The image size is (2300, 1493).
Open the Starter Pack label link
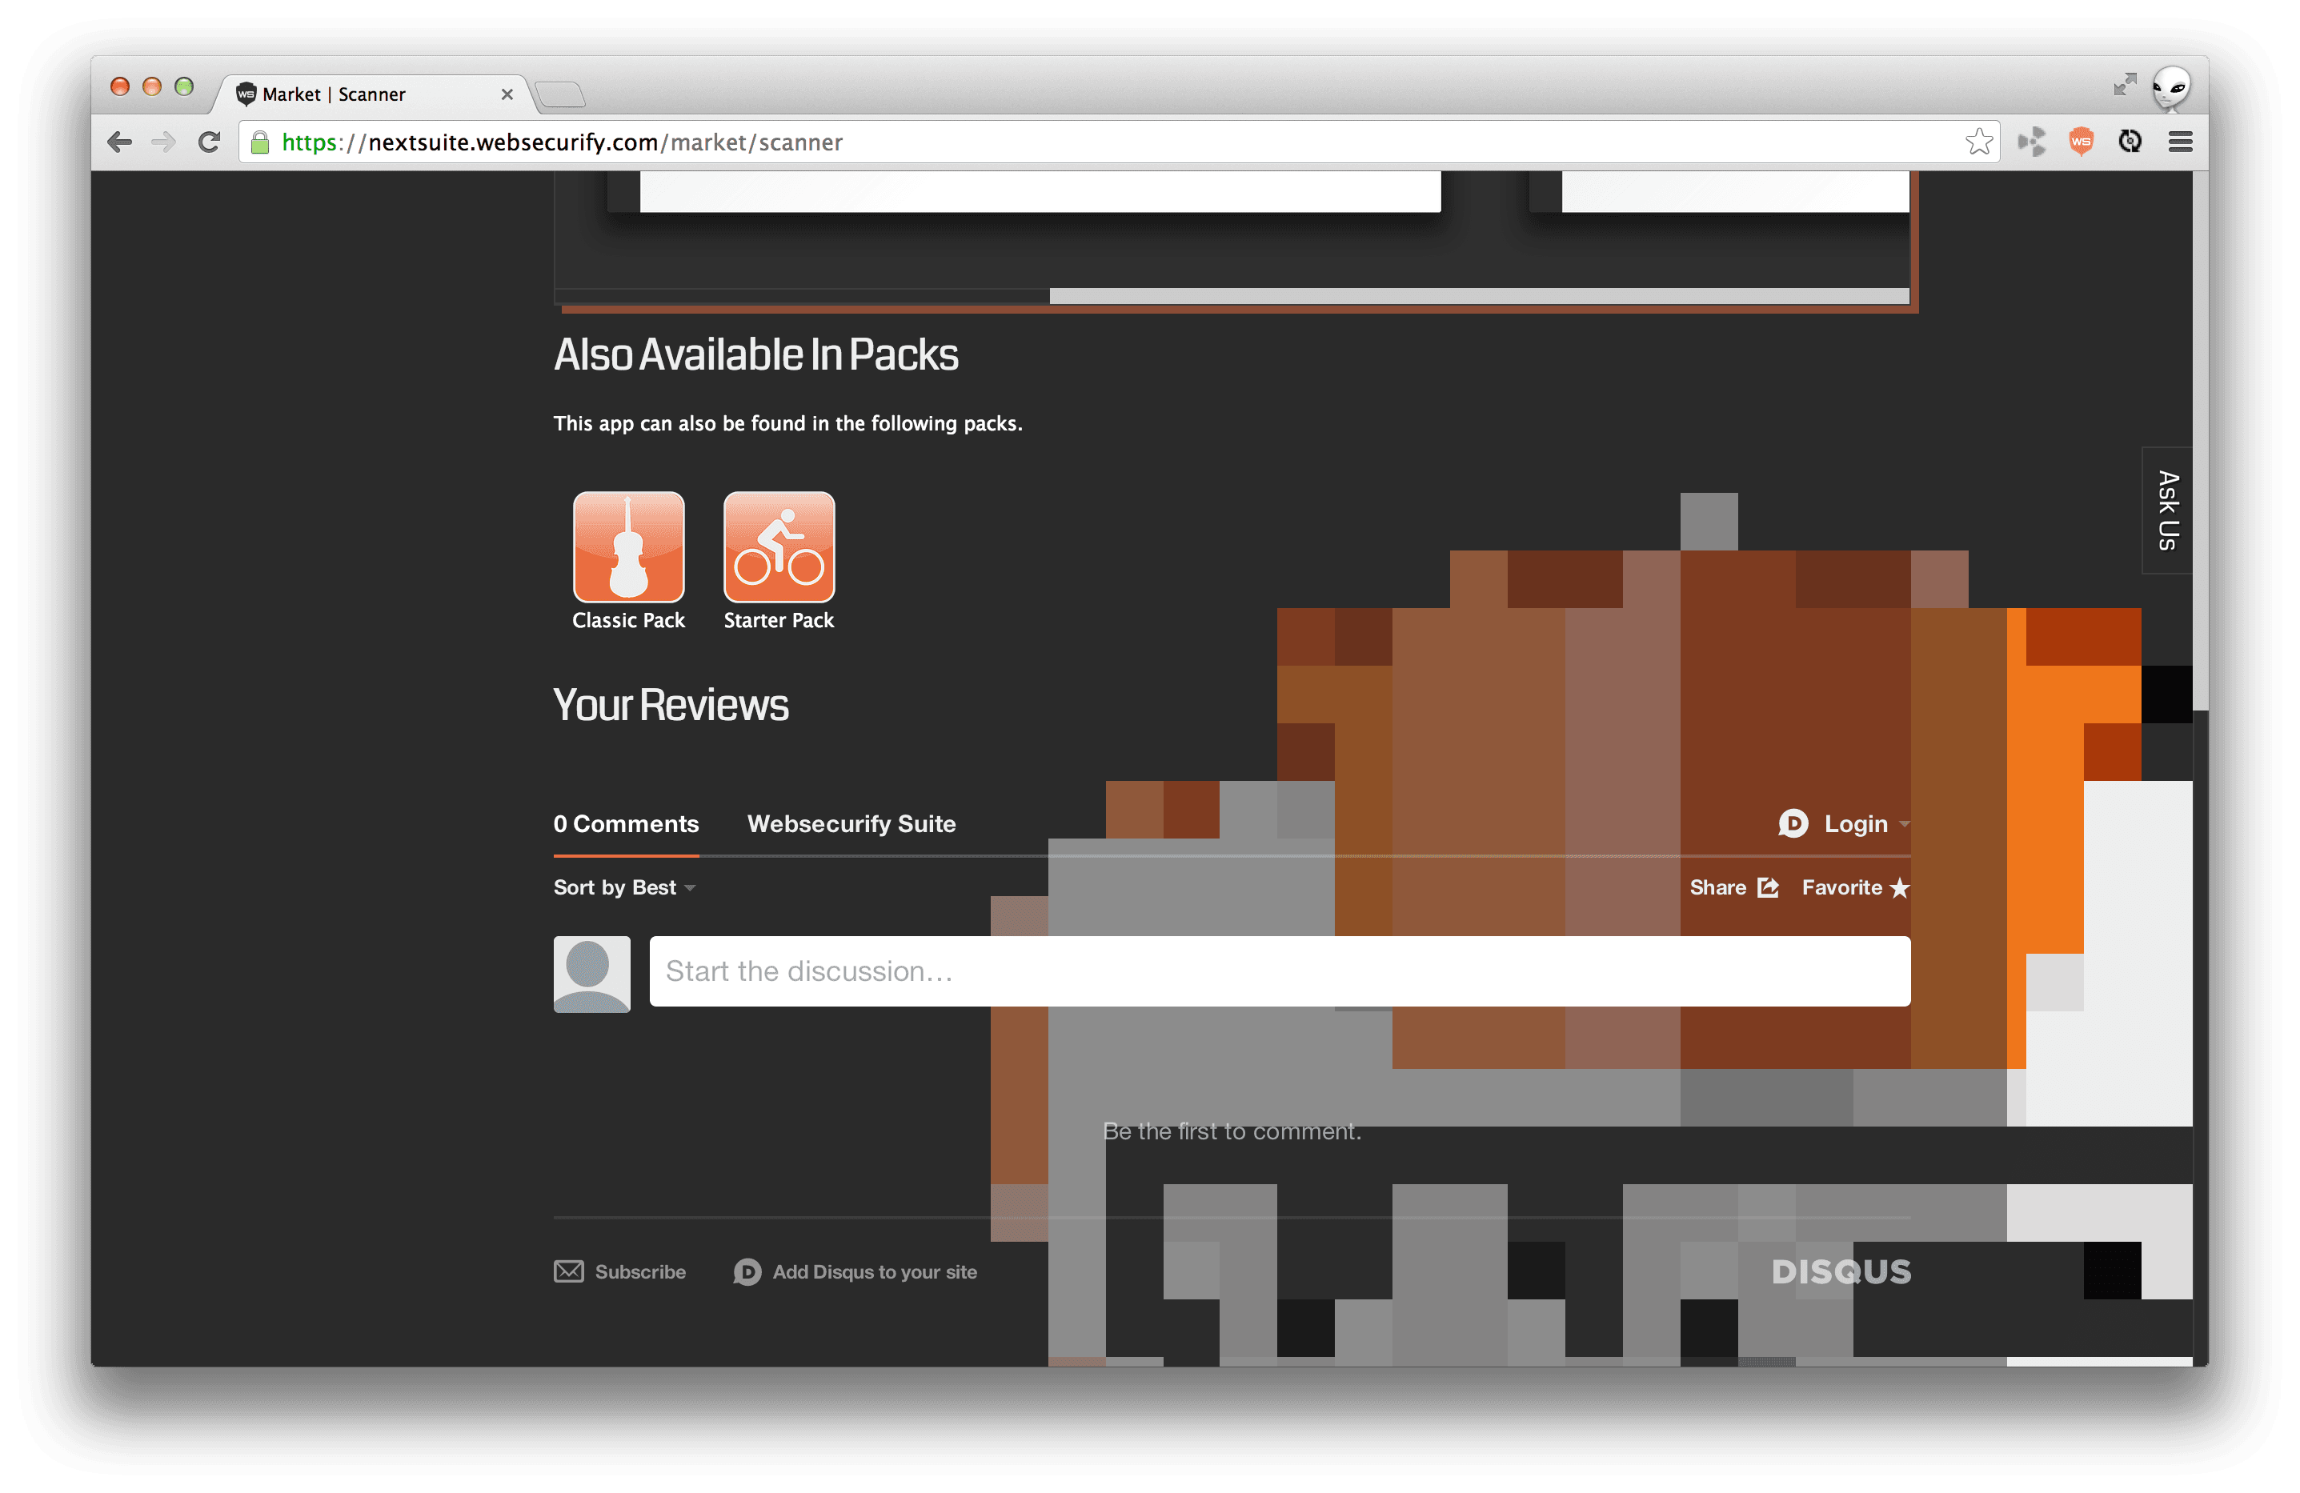[779, 620]
